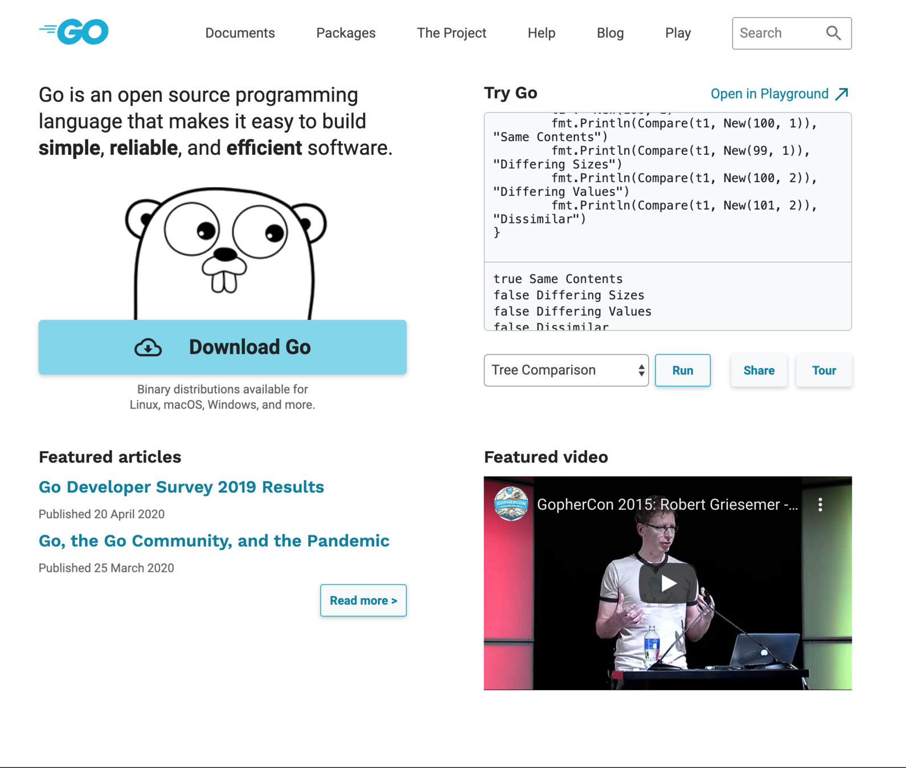This screenshot has height=768, width=906.
Task: Click 'Published 25 March 2020' text
Action: click(106, 568)
